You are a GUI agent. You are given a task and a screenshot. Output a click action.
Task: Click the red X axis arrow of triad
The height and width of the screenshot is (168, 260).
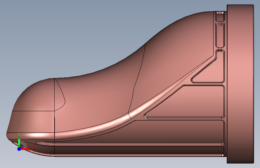[x=25, y=149]
